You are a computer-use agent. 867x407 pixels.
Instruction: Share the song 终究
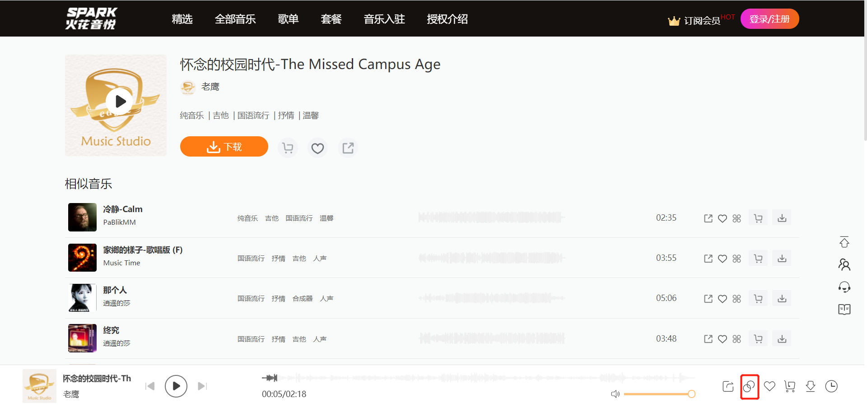[x=708, y=339]
